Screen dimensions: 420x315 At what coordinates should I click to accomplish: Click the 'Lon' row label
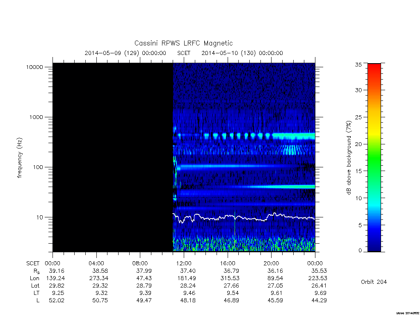pos(34,278)
